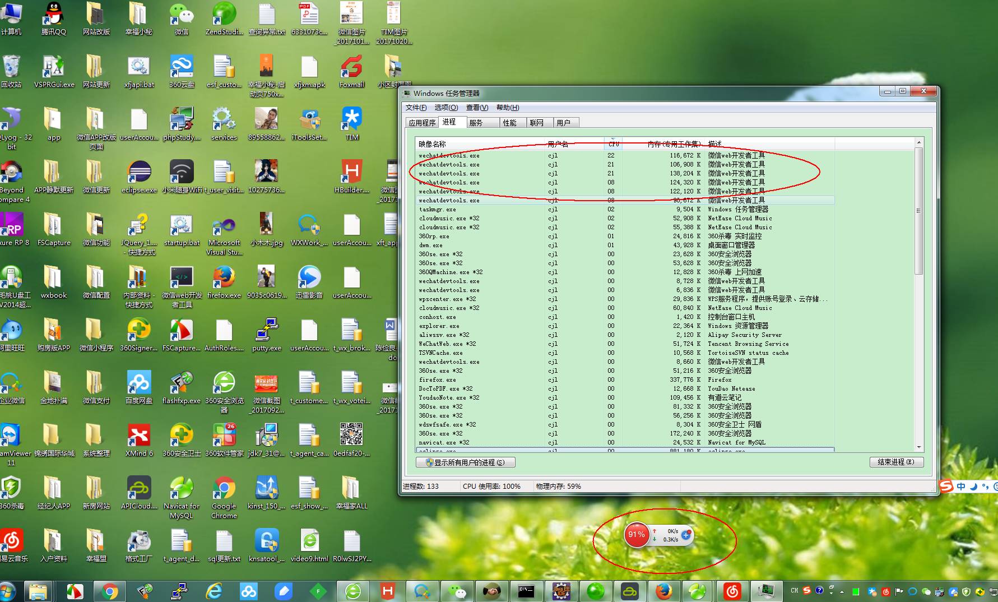This screenshot has height=602, width=998.
Task: Click the process list vertical scrollbar
Action: click(918, 211)
